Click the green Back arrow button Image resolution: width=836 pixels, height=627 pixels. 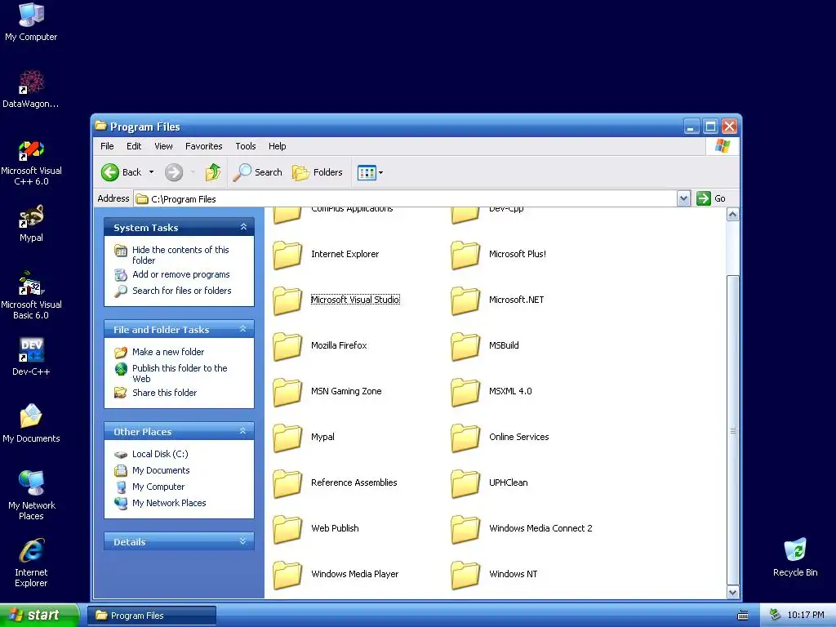(110, 172)
